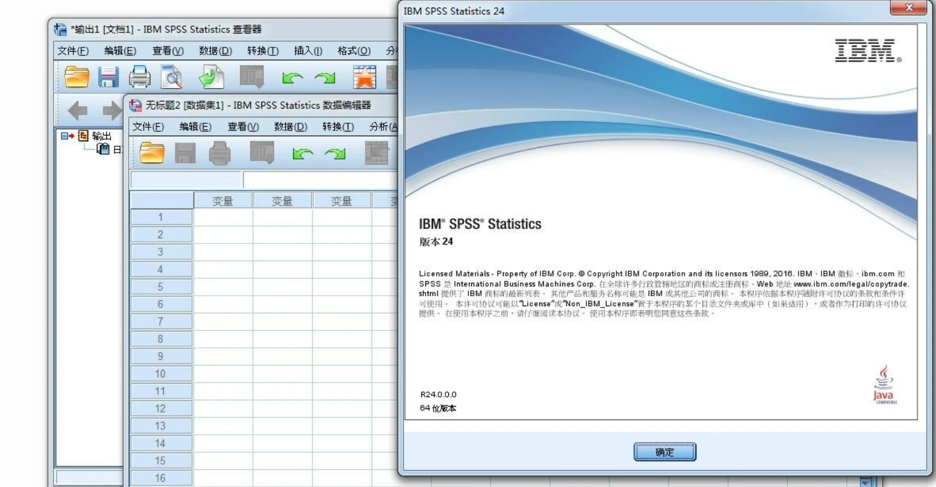Select second 变量 column header

pyautogui.click(x=282, y=201)
